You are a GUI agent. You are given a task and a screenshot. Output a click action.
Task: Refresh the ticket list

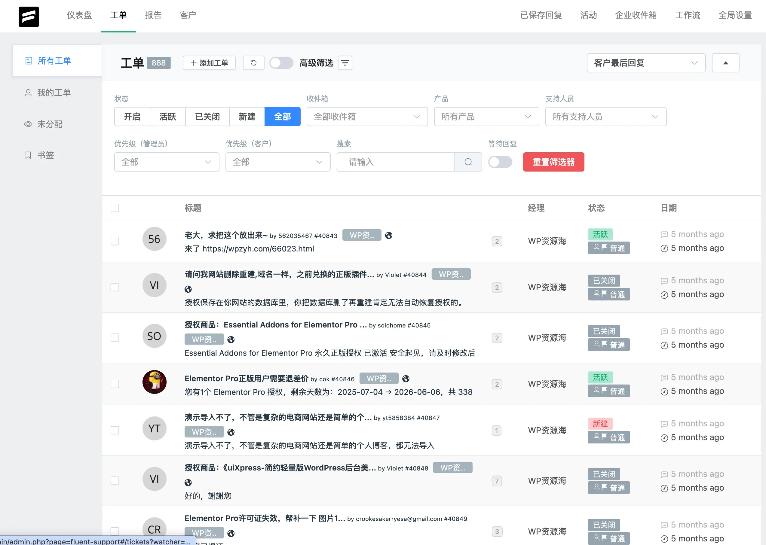click(x=253, y=63)
